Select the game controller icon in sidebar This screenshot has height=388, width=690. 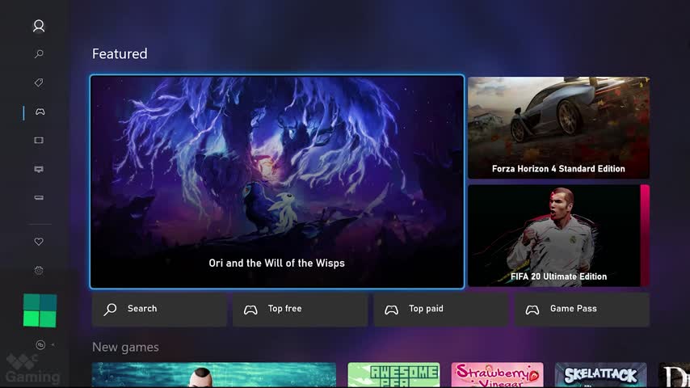(x=40, y=112)
